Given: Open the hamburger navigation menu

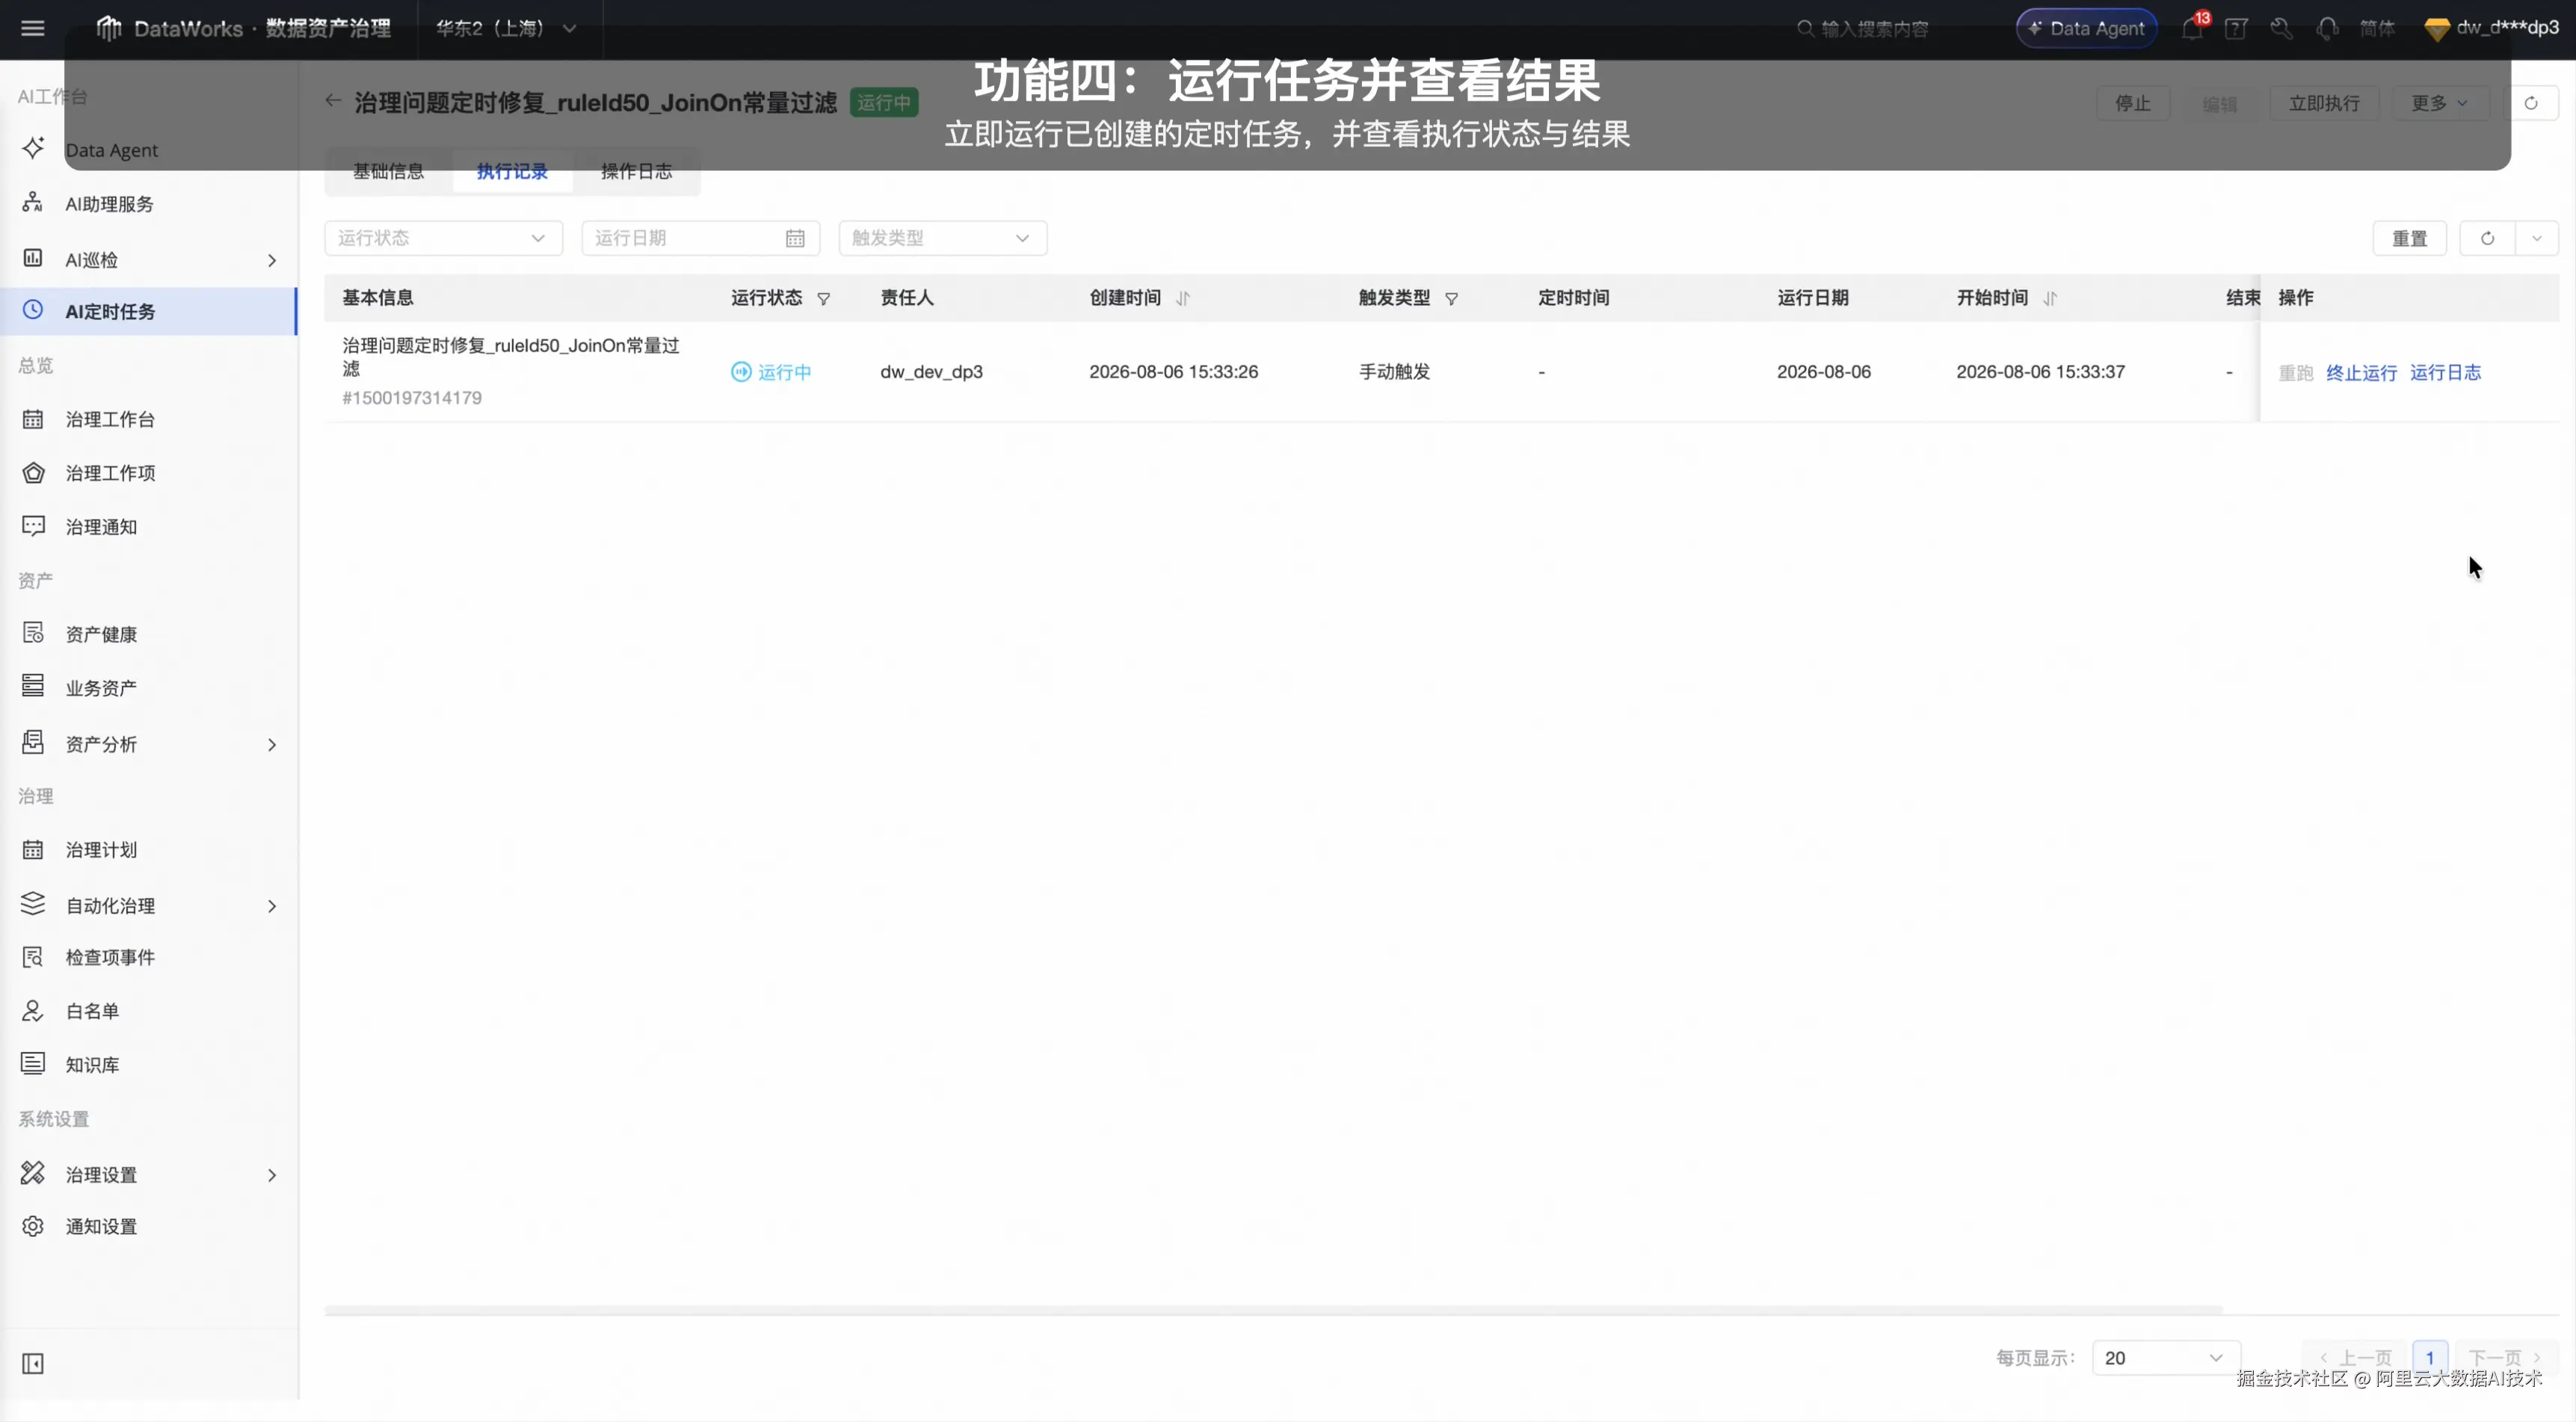Looking at the screenshot, I should point(33,28).
